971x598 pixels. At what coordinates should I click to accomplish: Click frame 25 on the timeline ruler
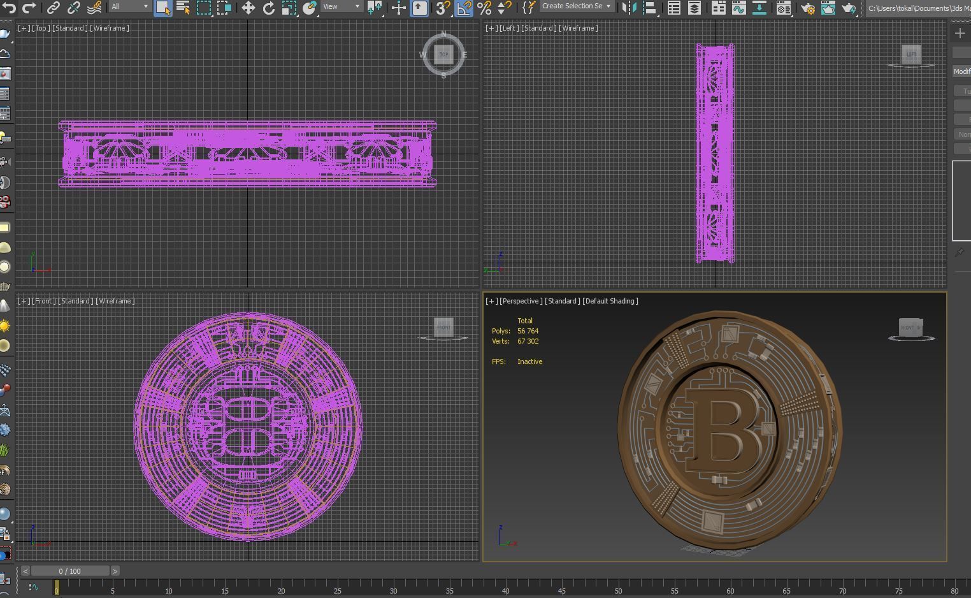pyautogui.click(x=337, y=590)
